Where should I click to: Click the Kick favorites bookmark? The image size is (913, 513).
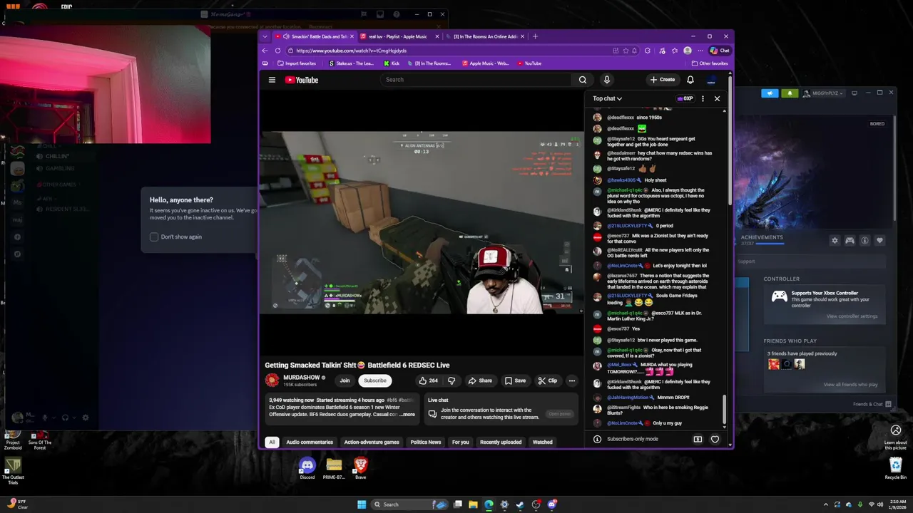[x=392, y=63]
